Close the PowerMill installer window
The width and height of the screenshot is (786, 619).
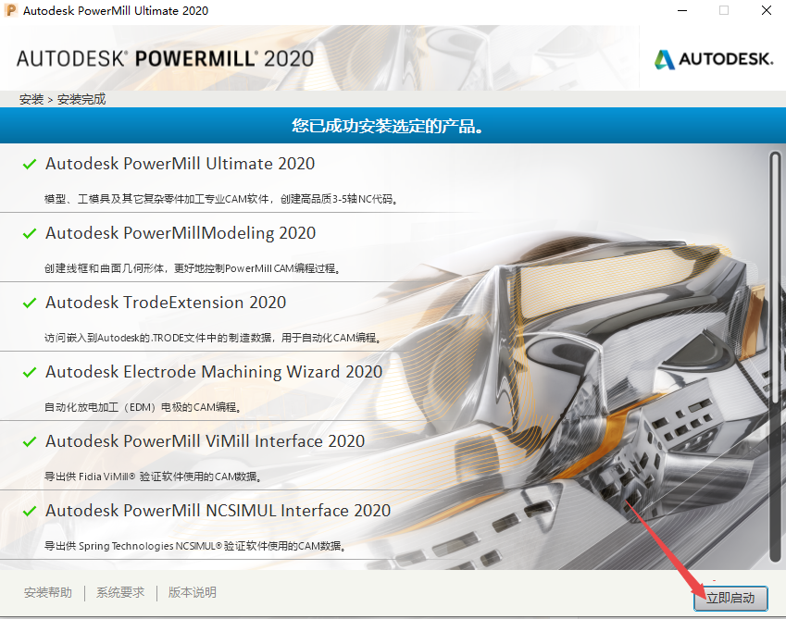tap(765, 11)
